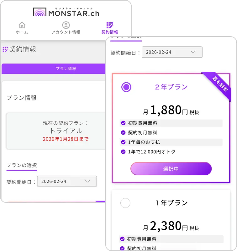The image size is (237, 251).
Task: Click the chevron arrow in right panel date dropdown
Action: click(x=193, y=52)
